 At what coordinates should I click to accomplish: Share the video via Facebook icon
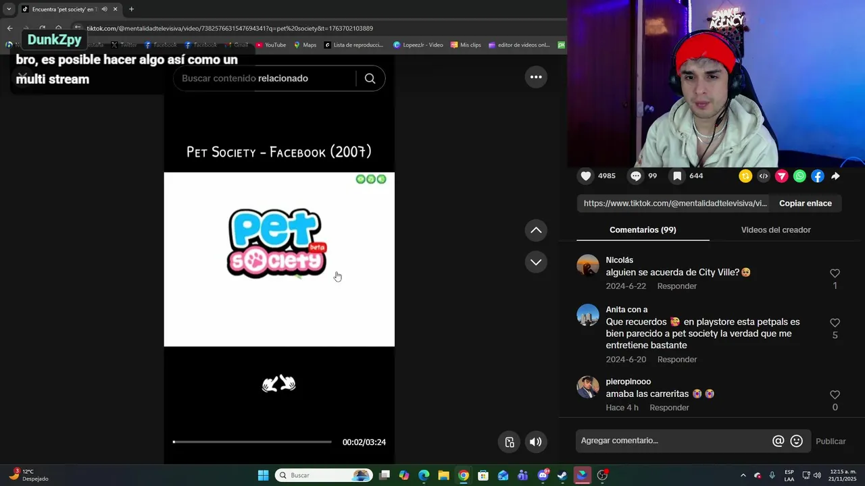[818, 176]
